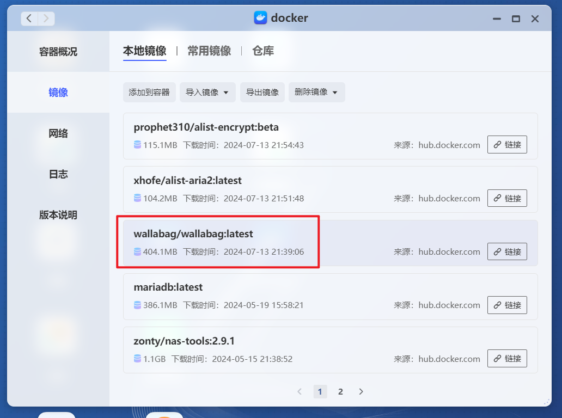Image resolution: width=562 pixels, height=418 pixels.
Task: Select 镜像 in the left sidebar
Action: point(58,93)
